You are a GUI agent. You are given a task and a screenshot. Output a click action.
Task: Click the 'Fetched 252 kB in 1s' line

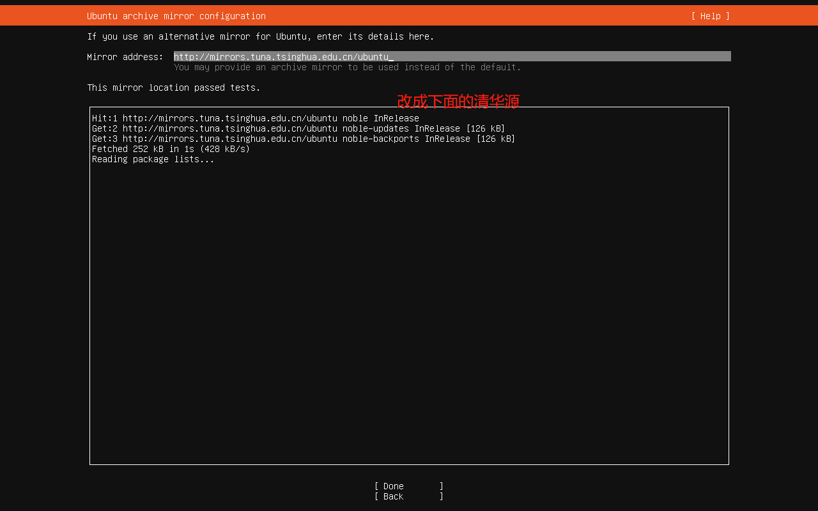click(171, 149)
